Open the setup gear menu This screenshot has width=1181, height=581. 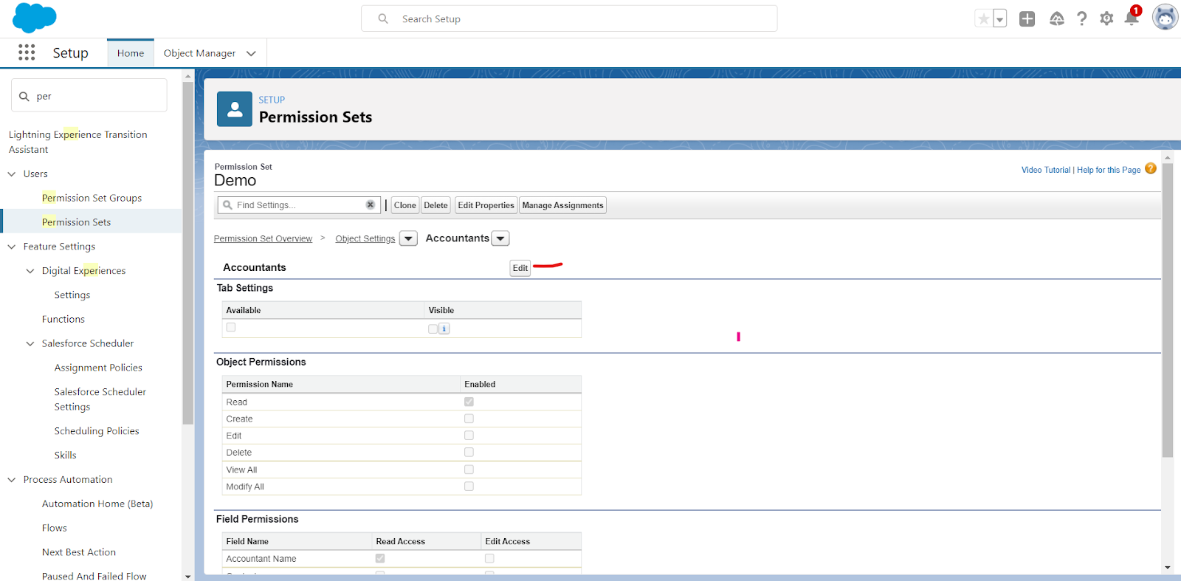1106,19
